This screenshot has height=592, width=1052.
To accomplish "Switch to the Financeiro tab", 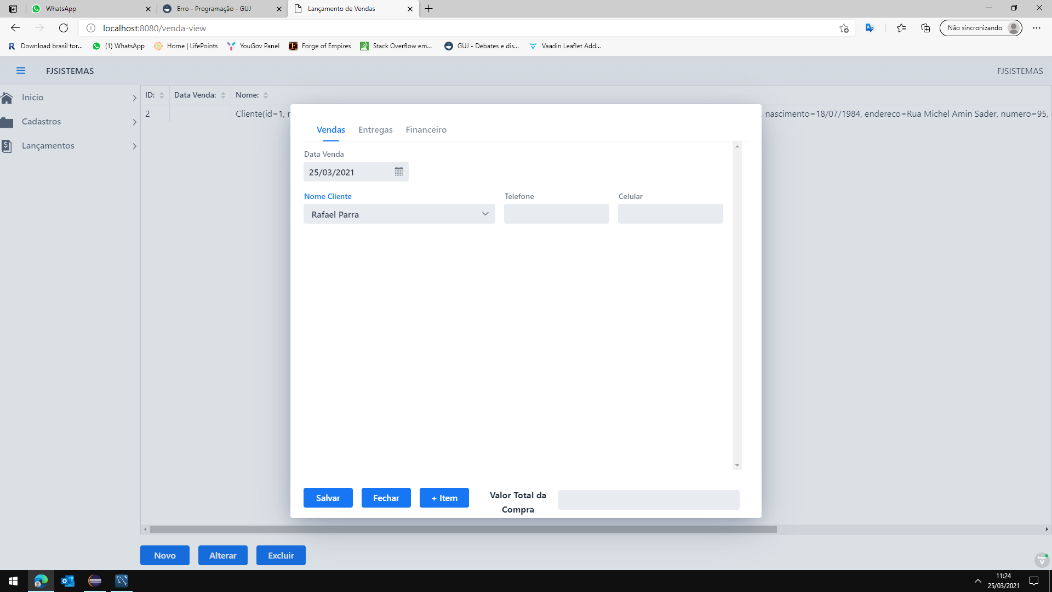I will tap(426, 130).
